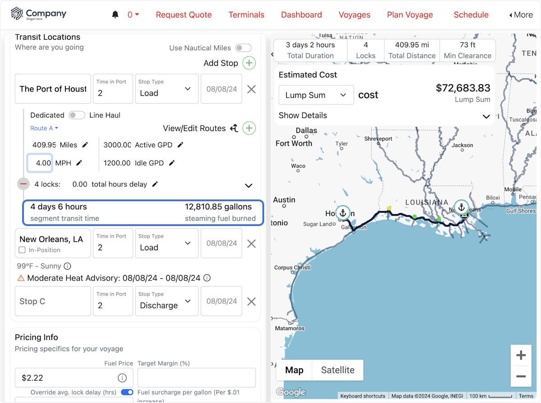Click the pencil icon beside Idle GPD
Screen dimensions: 541x403
[x=171, y=163]
